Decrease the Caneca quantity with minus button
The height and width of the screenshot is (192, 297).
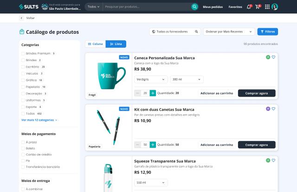pyautogui.click(x=137, y=93)
